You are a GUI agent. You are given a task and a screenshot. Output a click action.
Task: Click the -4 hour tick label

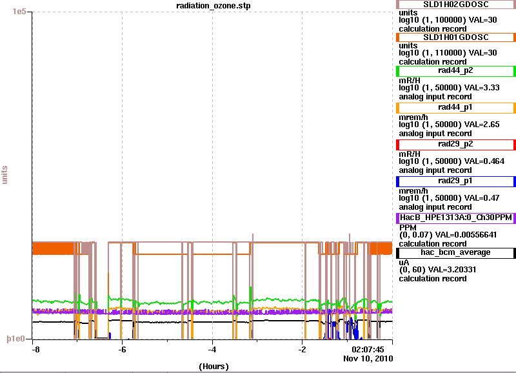[x=212, y=350]
